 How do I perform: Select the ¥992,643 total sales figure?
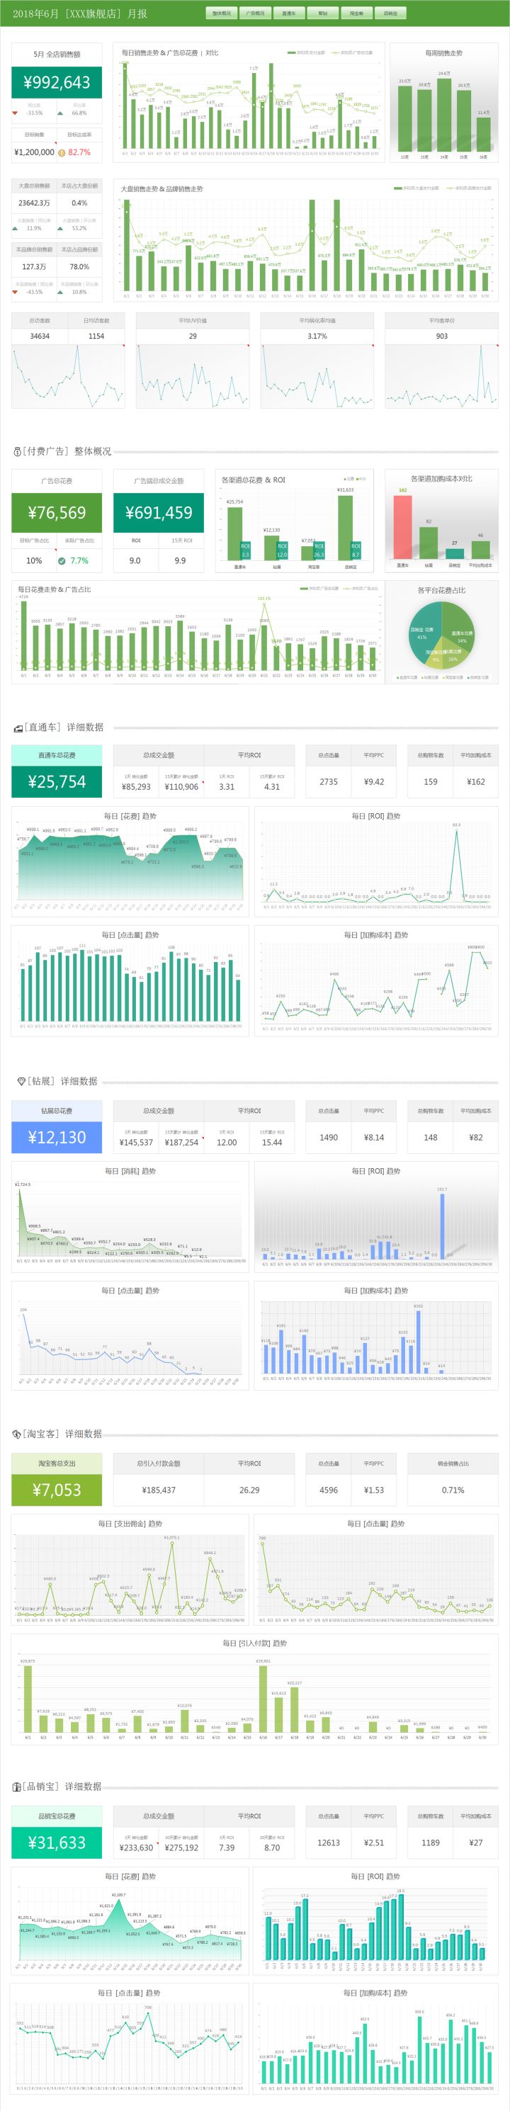[x=57, y=83]
